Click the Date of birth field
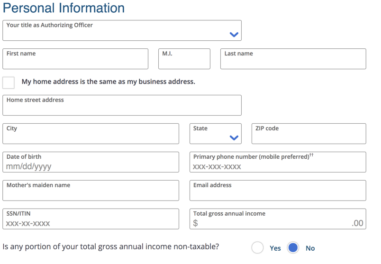The height and width of the screenshot is (264, 381). pyautogui.click(x=91, y=162)
